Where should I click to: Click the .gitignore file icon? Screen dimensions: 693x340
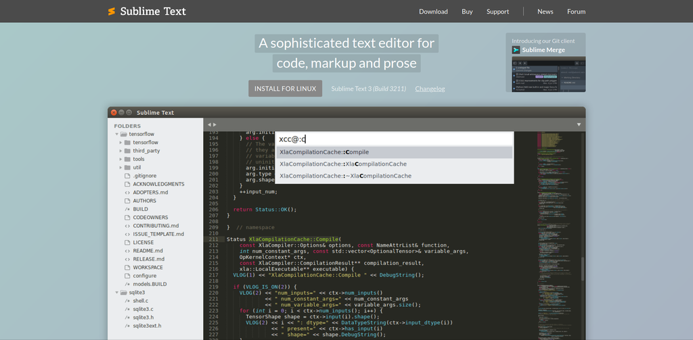click(x=127, y=176)
